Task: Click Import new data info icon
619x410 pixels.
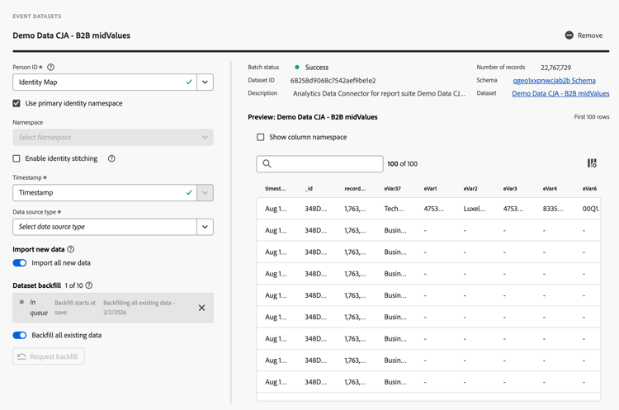Action: click(x=71, y=249)
